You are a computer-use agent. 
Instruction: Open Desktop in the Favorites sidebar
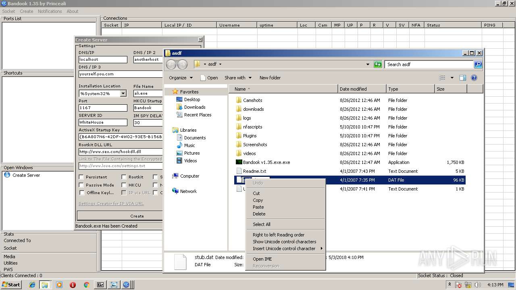[x=192, y=99]
